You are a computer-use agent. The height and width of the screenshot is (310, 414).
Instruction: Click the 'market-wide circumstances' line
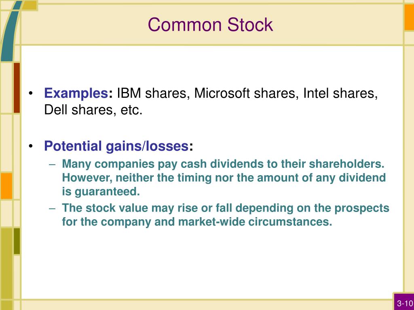pyautogui.click(x=197, y=222)
